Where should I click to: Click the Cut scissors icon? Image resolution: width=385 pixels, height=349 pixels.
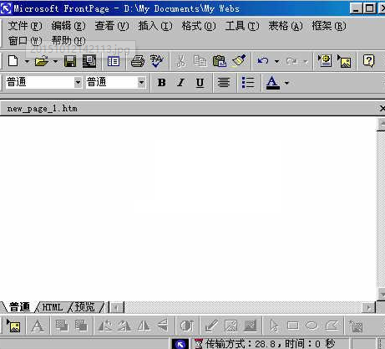pyautogui.click(x=181, y=61)
